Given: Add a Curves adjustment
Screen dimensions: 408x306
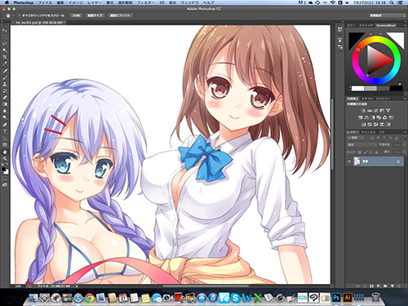Looking at the screenshot, I should [x=376, y=110].
